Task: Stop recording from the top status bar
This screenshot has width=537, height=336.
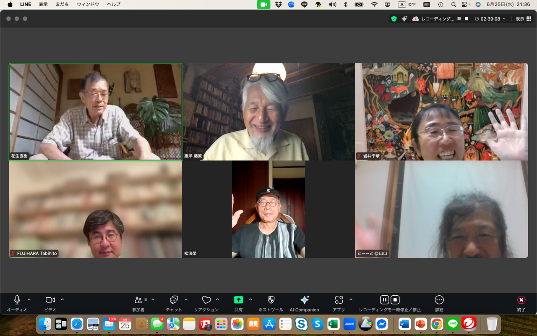Action: pos(467,18)
